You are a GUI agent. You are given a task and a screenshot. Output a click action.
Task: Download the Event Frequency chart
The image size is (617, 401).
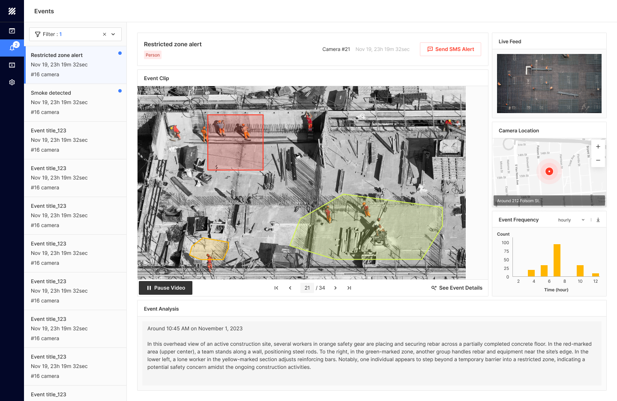[598, 219]
